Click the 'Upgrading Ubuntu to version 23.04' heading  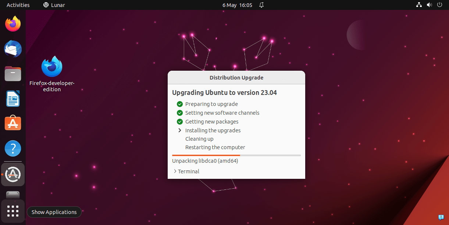[224, 93]
